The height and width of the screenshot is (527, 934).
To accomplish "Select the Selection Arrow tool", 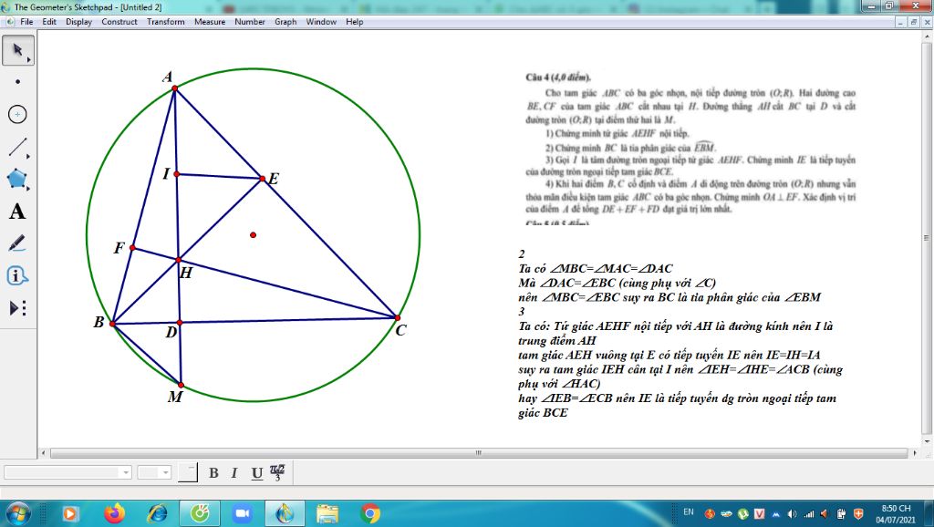I will 18,50.
